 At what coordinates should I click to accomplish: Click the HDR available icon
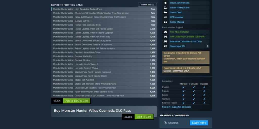pyautogui.click(x=165, y=17)
